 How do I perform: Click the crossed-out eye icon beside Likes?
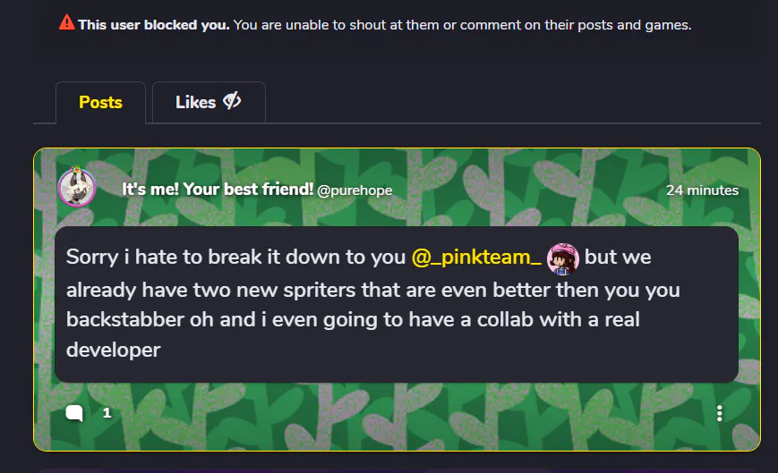(x=232, y=101)
